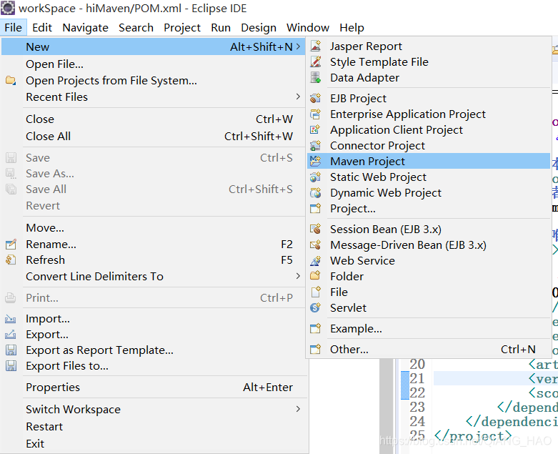Open the Search menu
558x454 pixels.
(x=136, y=27)
